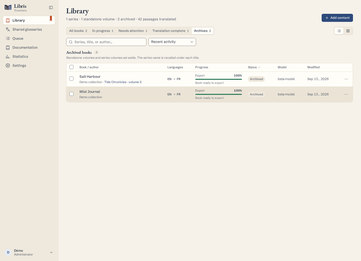Click the Libris Translate logo icon
This screenshot has height=261, width=361.
[8, 8]
